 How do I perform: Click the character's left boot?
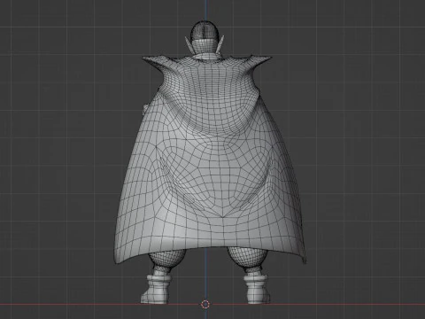coord(156,289)
